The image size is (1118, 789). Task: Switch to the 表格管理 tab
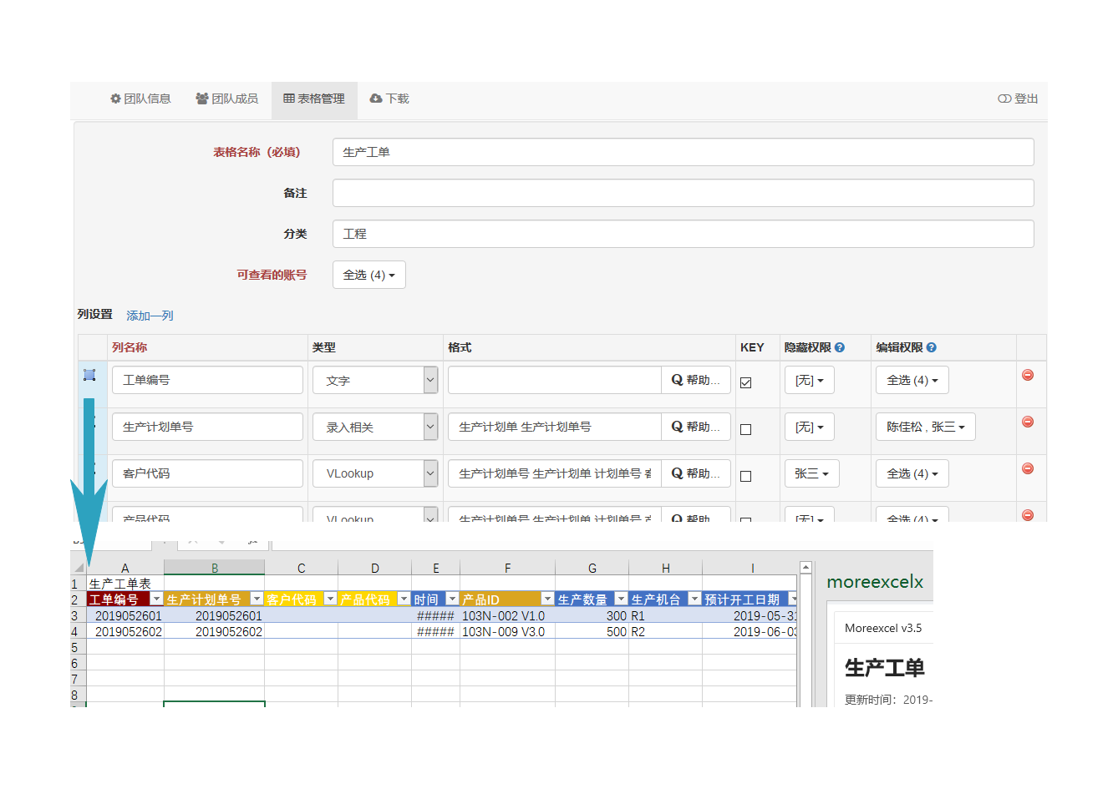pos(314,99)
